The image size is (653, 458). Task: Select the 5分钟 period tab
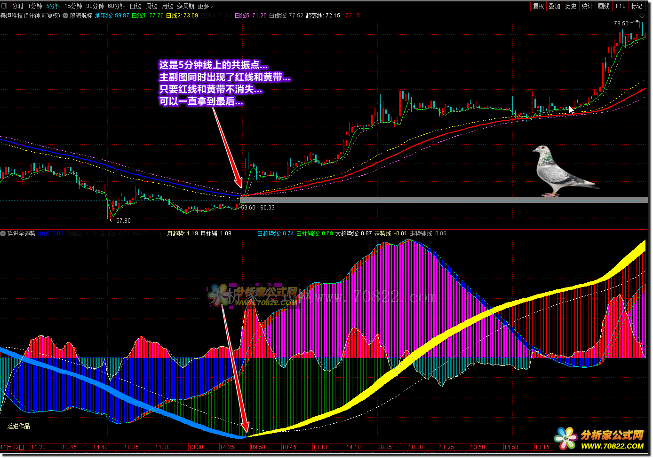[53, 6]
